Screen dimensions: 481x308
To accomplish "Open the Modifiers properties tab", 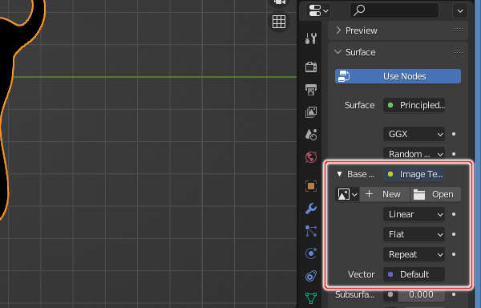I will pos(311,209).
